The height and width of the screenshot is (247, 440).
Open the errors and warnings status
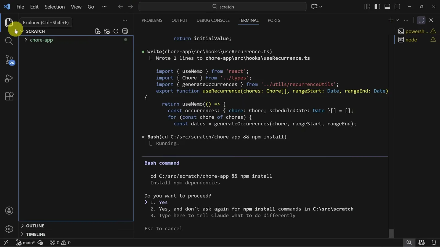60,243
